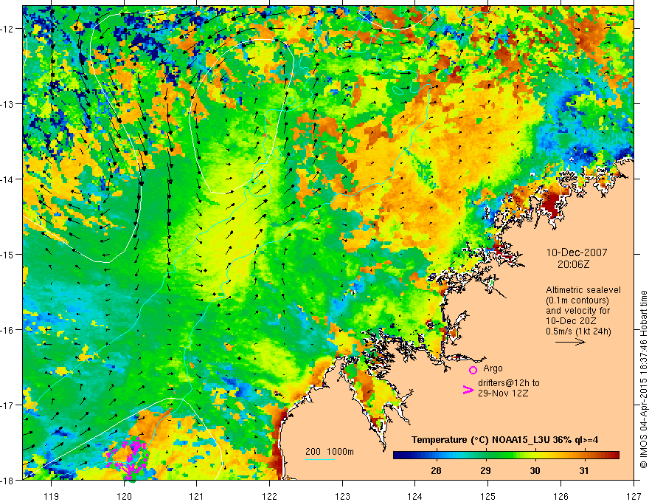Click the color bar tick label 30
Image resolution: width=649 pixels, height=502 pixels.
[535, 470]
